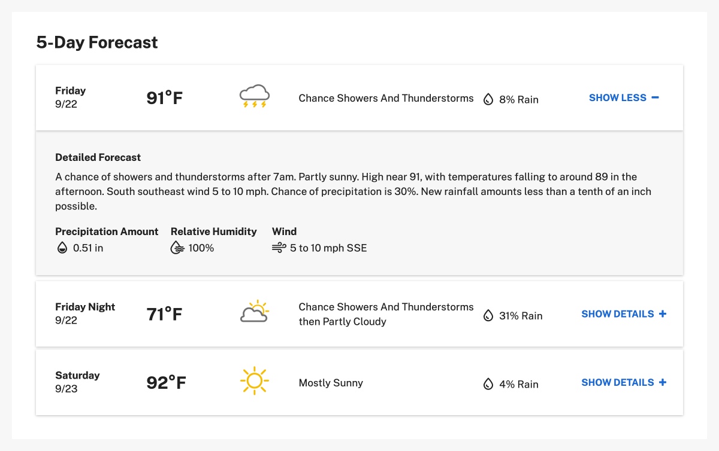Click the raindrop icon beside 31% Rain

pos(488,315)
